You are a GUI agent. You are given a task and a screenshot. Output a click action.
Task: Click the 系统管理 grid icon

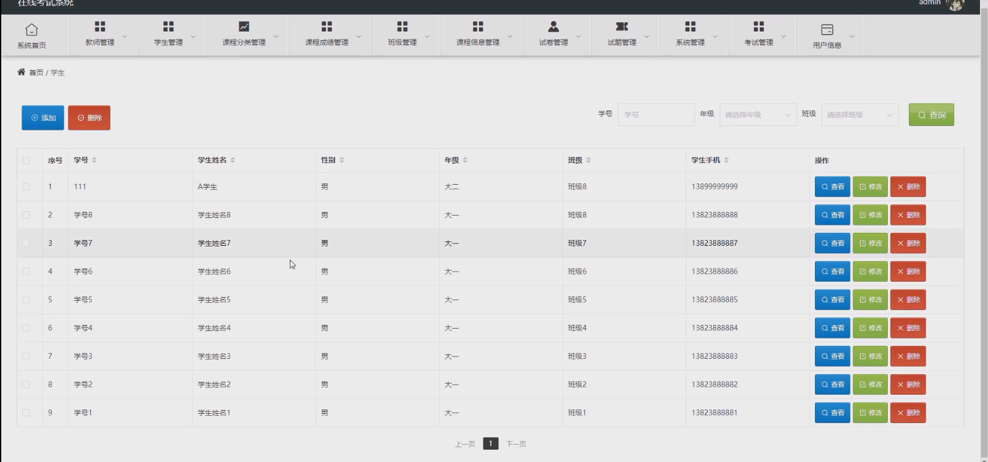pos(691,27)
